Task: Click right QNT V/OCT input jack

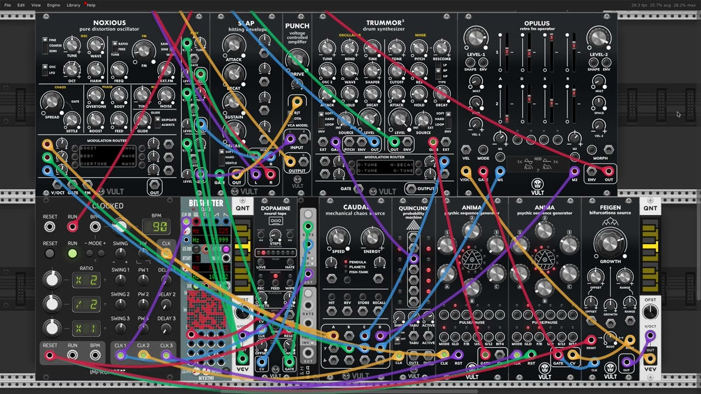Action: tap(650, 335)
